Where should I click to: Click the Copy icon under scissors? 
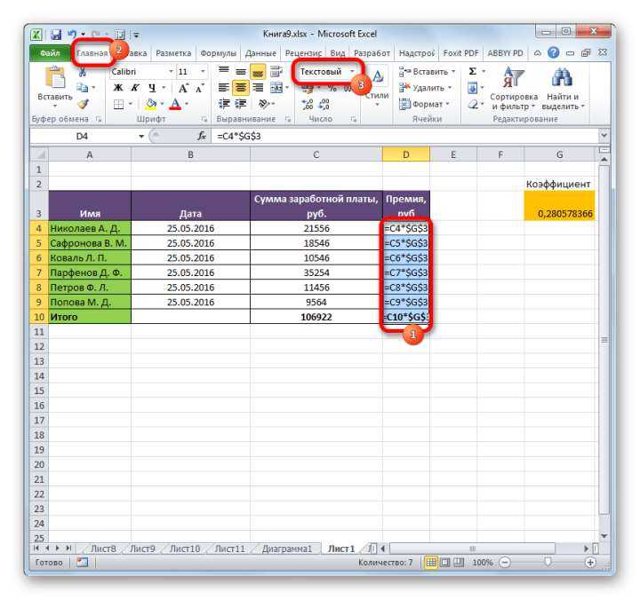pyautogui.click(x=82, y=88)
